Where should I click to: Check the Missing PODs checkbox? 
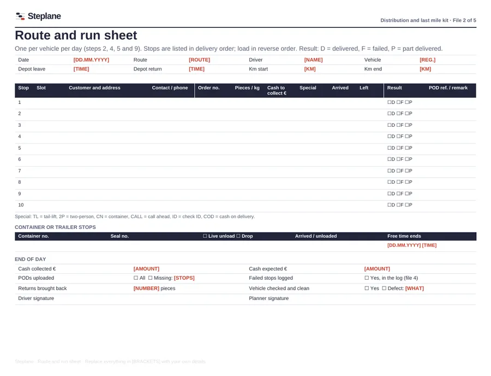click(151, 278)
